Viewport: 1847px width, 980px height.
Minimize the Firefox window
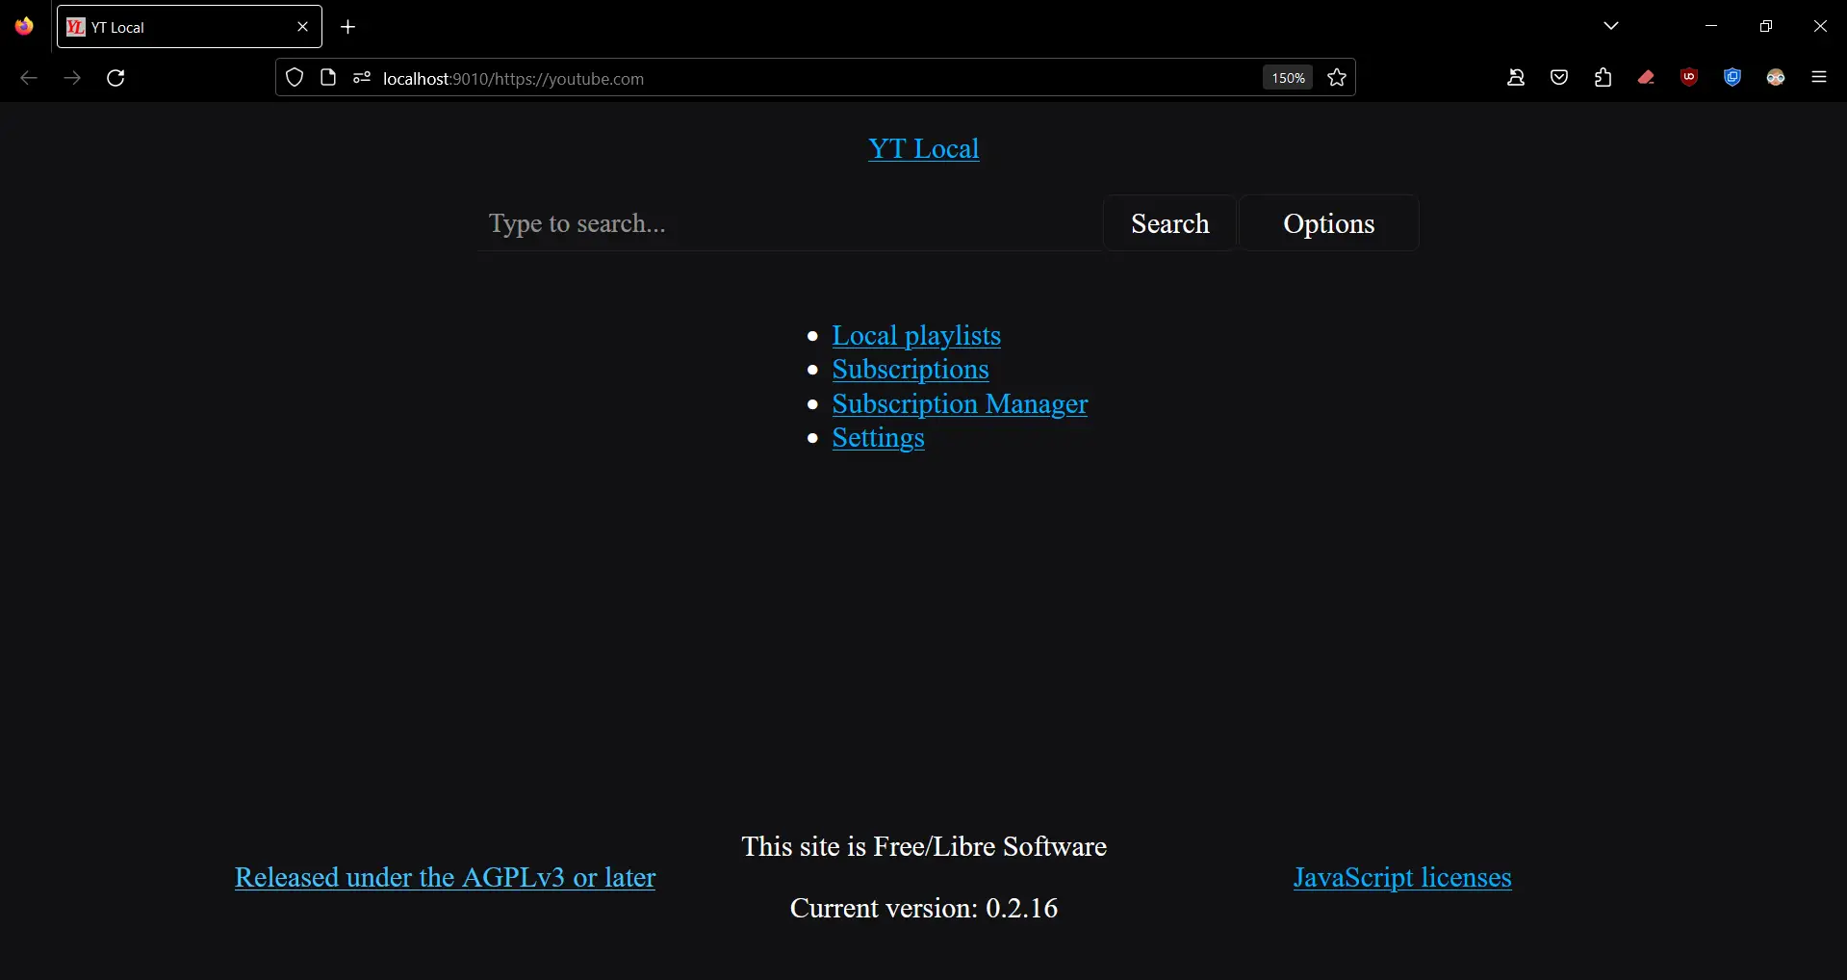tap(1711, 26)
